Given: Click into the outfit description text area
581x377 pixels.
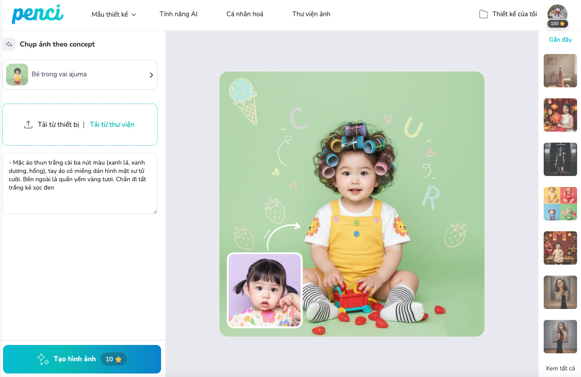Looking at the screenshot, I should coord(80,183).
